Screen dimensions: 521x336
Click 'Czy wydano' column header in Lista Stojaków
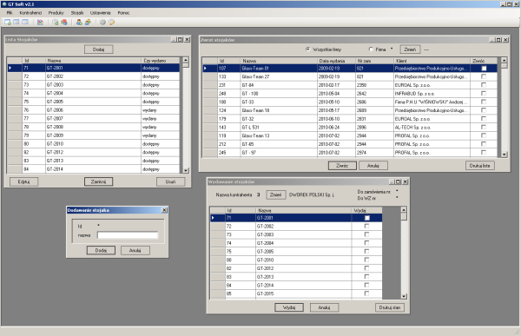[x=161, y=61]
